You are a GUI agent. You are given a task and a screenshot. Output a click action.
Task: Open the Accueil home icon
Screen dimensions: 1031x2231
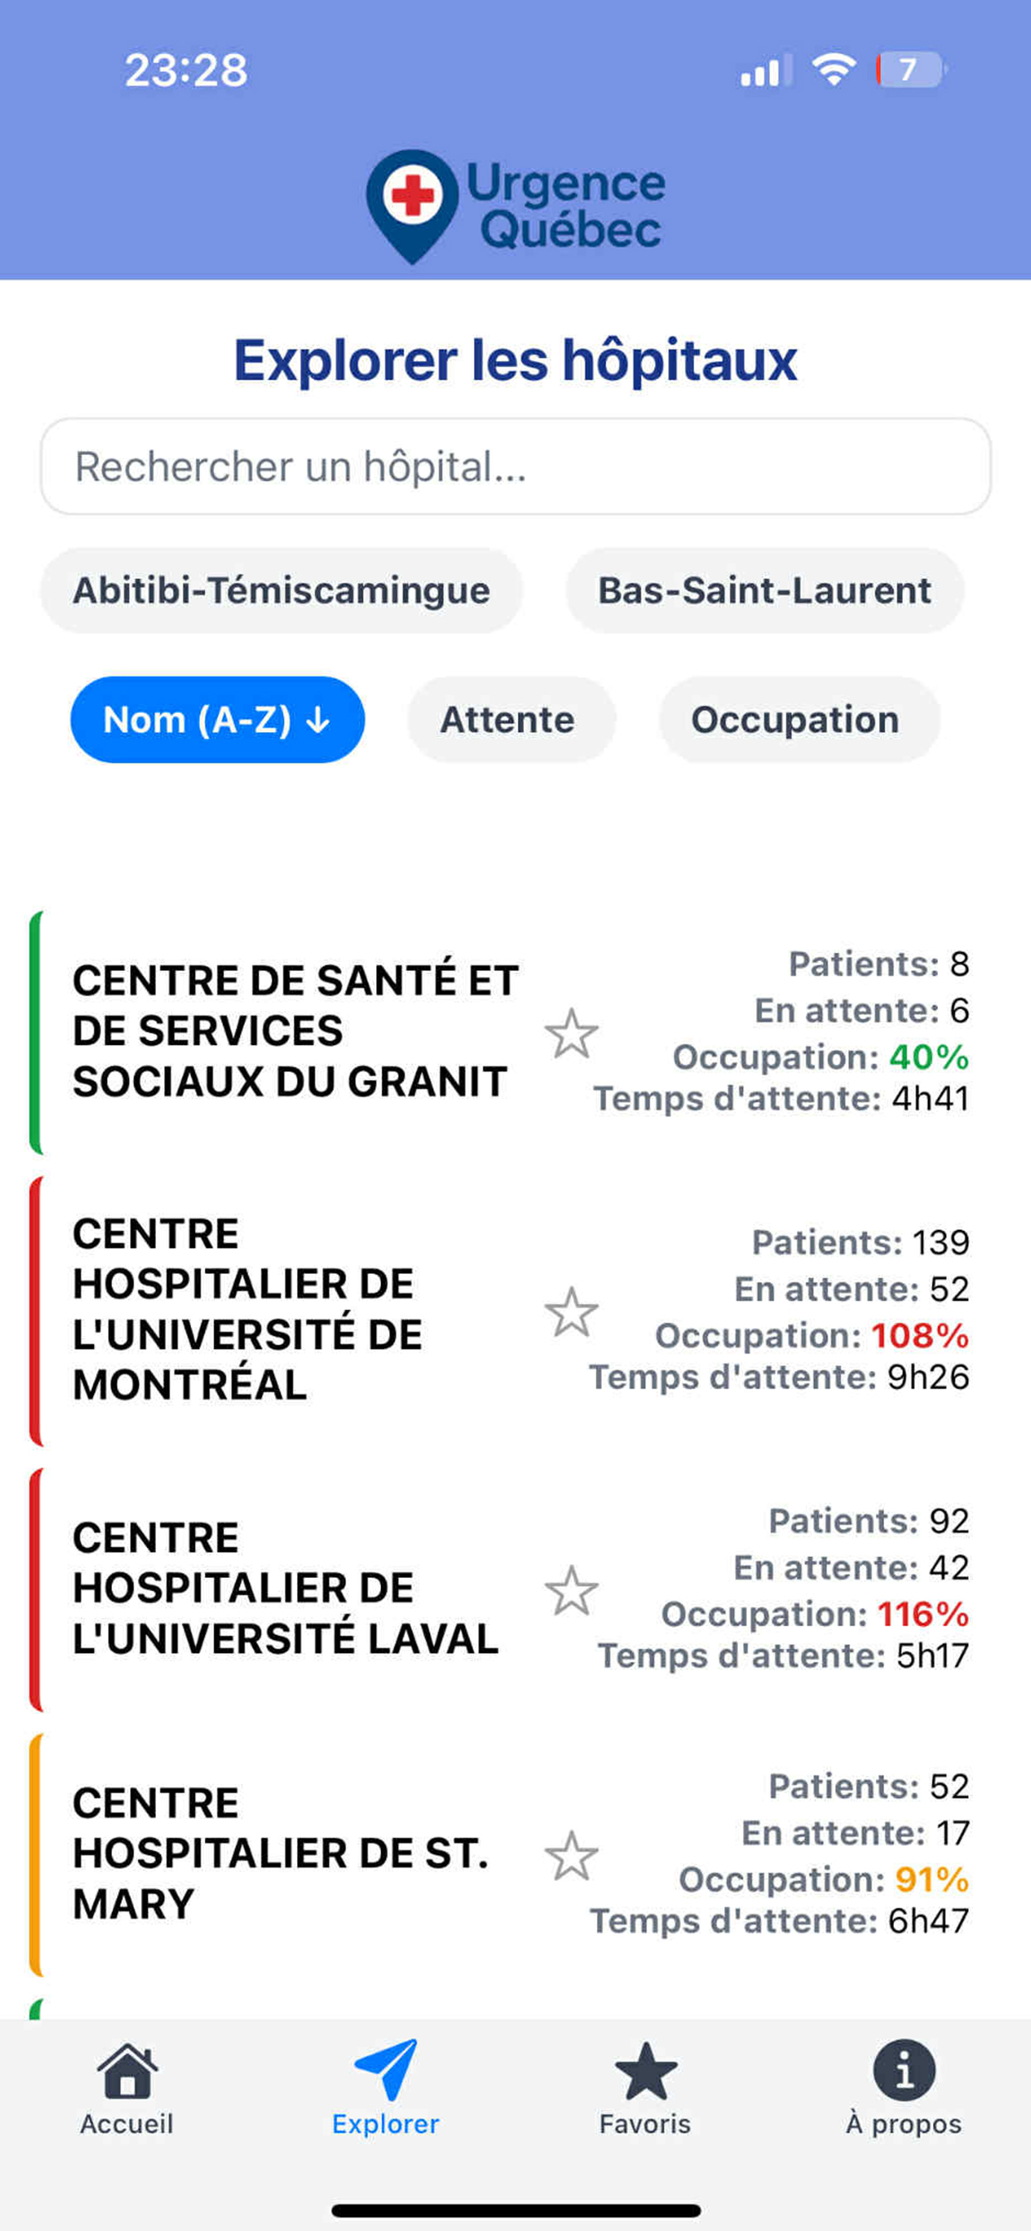(127, 2070)
